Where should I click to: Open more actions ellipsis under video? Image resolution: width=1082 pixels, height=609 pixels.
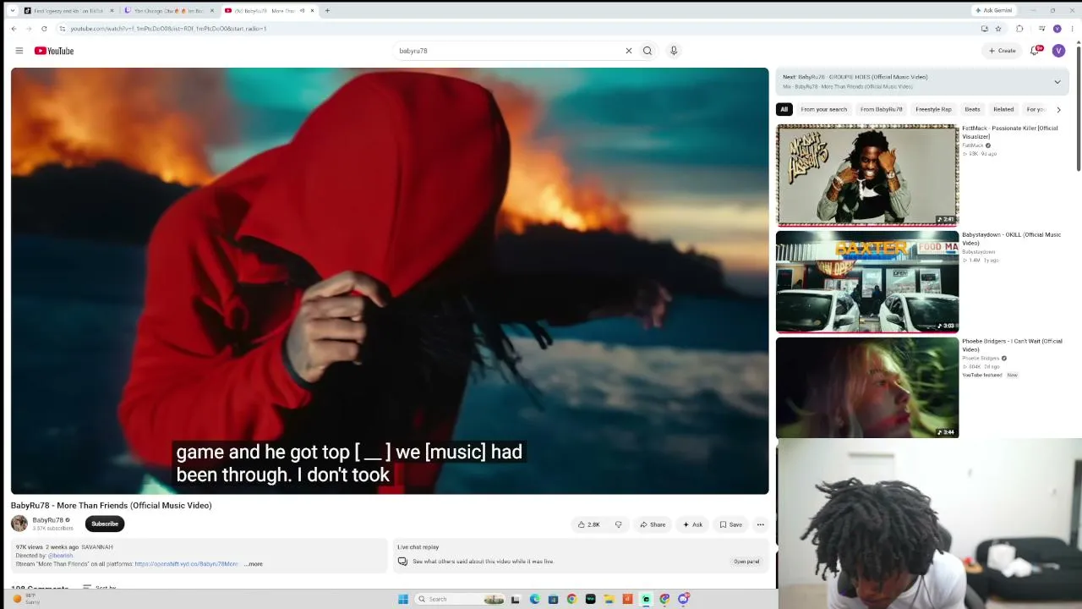point(760,524)
